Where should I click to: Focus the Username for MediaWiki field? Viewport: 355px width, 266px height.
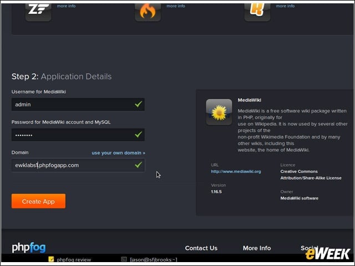78,105
